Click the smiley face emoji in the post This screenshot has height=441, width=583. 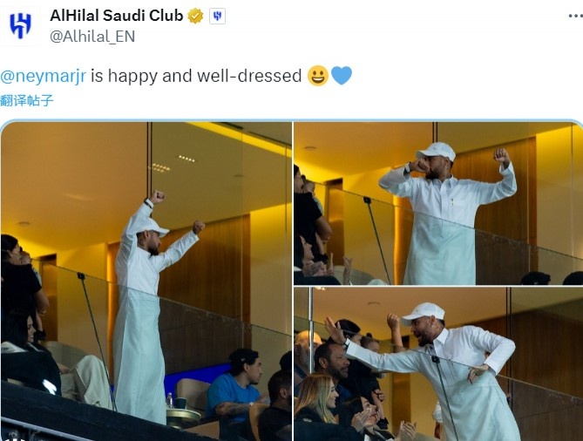318,76
